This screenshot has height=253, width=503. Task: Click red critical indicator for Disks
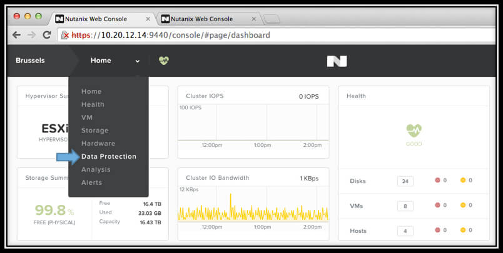click(438, 181)
